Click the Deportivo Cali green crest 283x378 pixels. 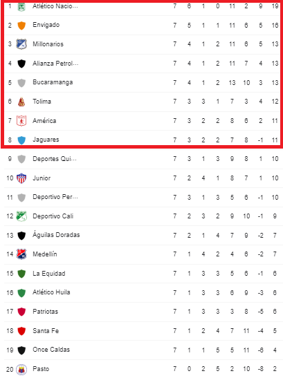21,216
